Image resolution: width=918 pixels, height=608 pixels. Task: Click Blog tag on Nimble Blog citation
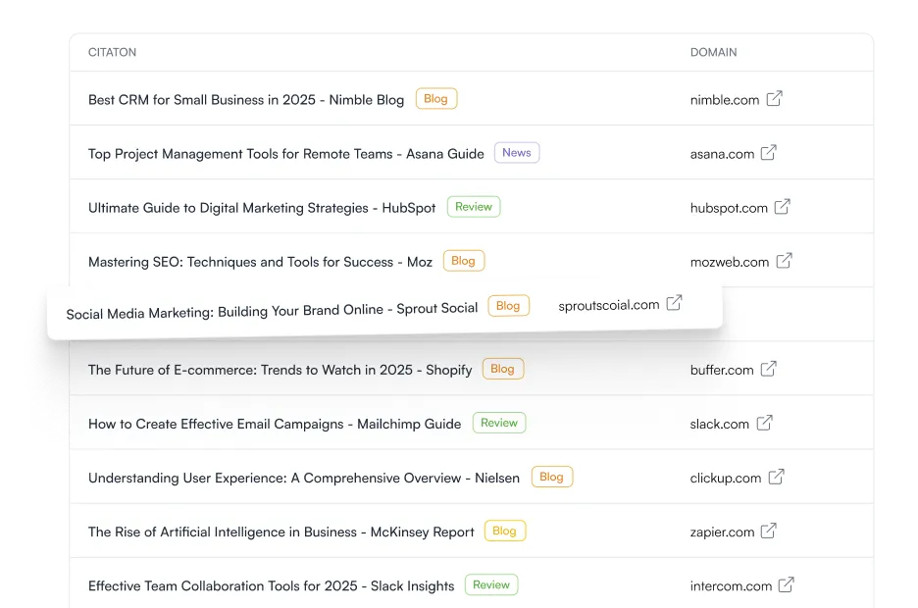tap(436, 99)
